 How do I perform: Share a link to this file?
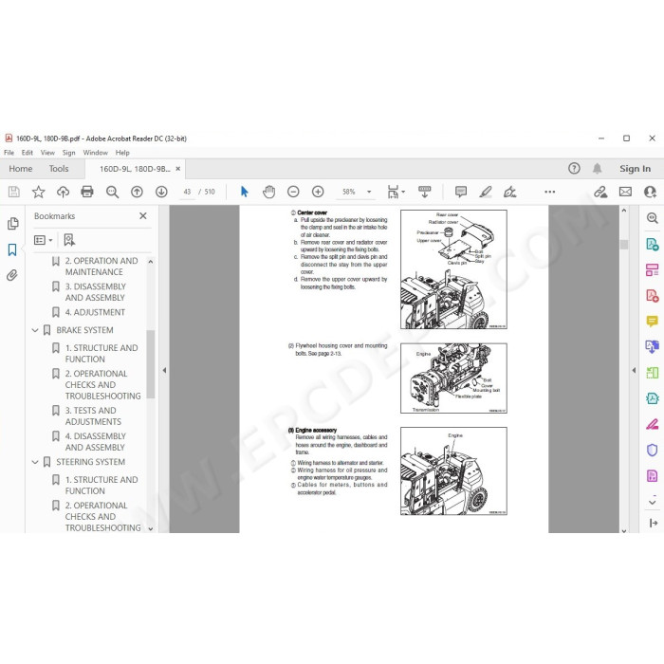(x=600, y=192)
